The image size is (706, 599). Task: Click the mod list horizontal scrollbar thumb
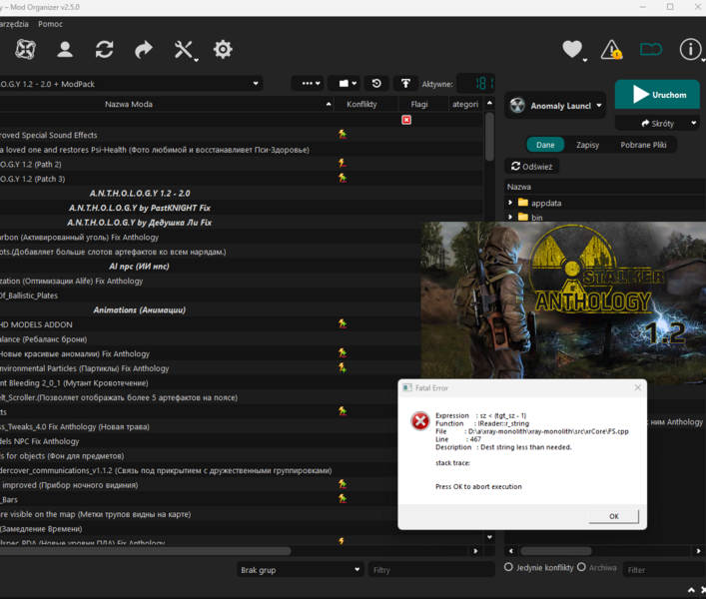tap(145, 550)
